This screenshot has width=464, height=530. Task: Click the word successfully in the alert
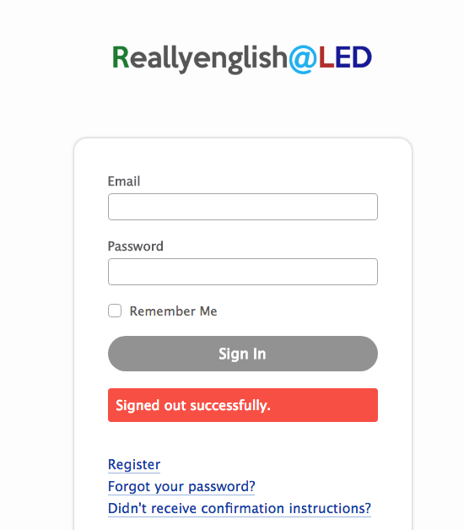(x=230, y=405)
